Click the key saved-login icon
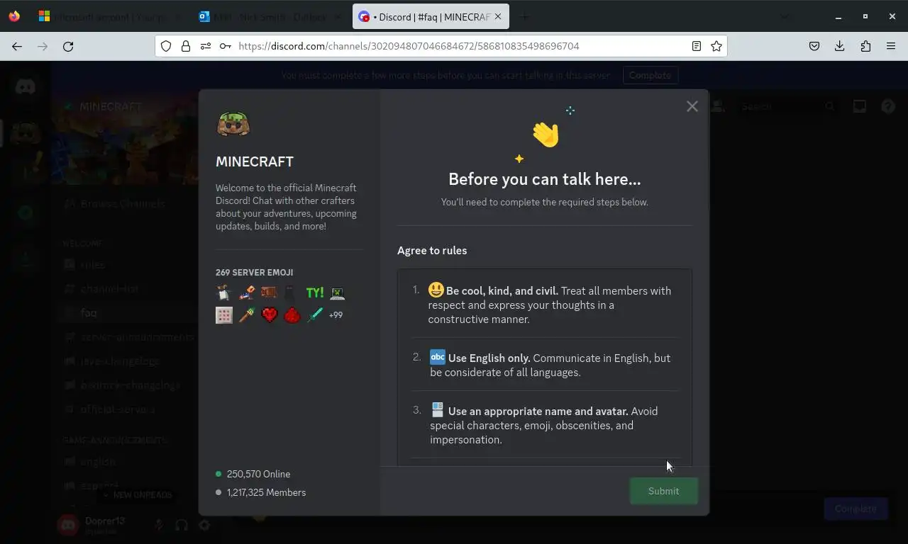Viewport: 908px width, 544px height. point(225,46)
